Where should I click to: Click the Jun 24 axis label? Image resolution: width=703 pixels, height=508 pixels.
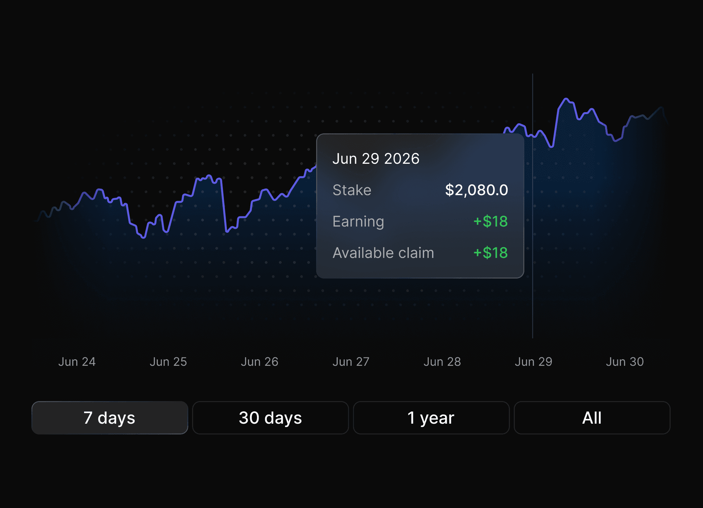coord(77,362)
